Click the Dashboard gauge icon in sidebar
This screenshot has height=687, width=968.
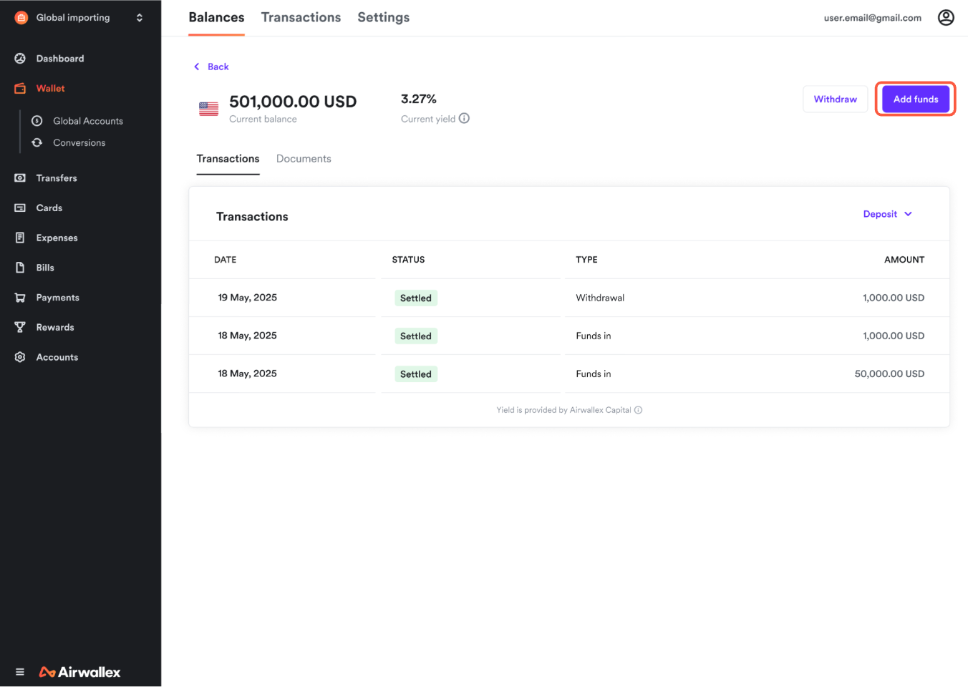click(x=20, y=59)
